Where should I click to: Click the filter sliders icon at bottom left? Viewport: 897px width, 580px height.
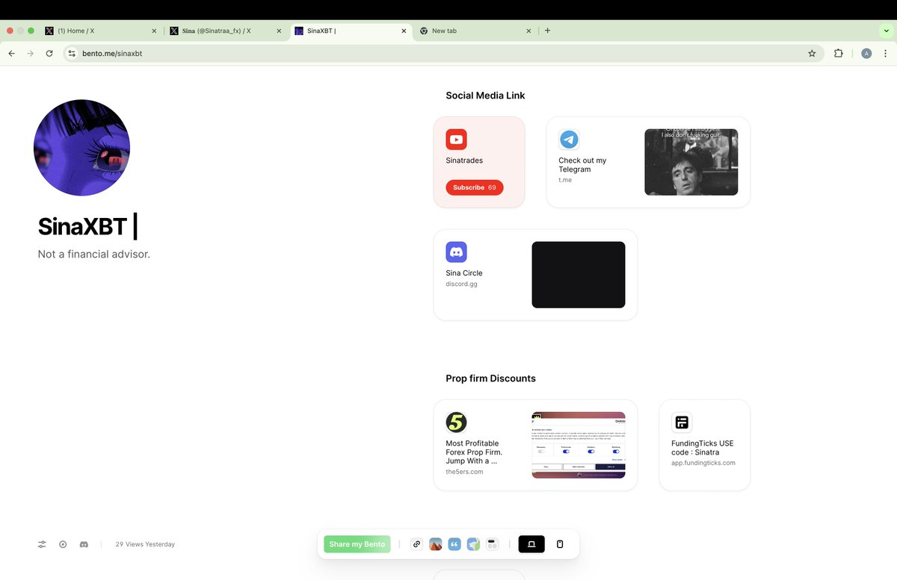41,544
